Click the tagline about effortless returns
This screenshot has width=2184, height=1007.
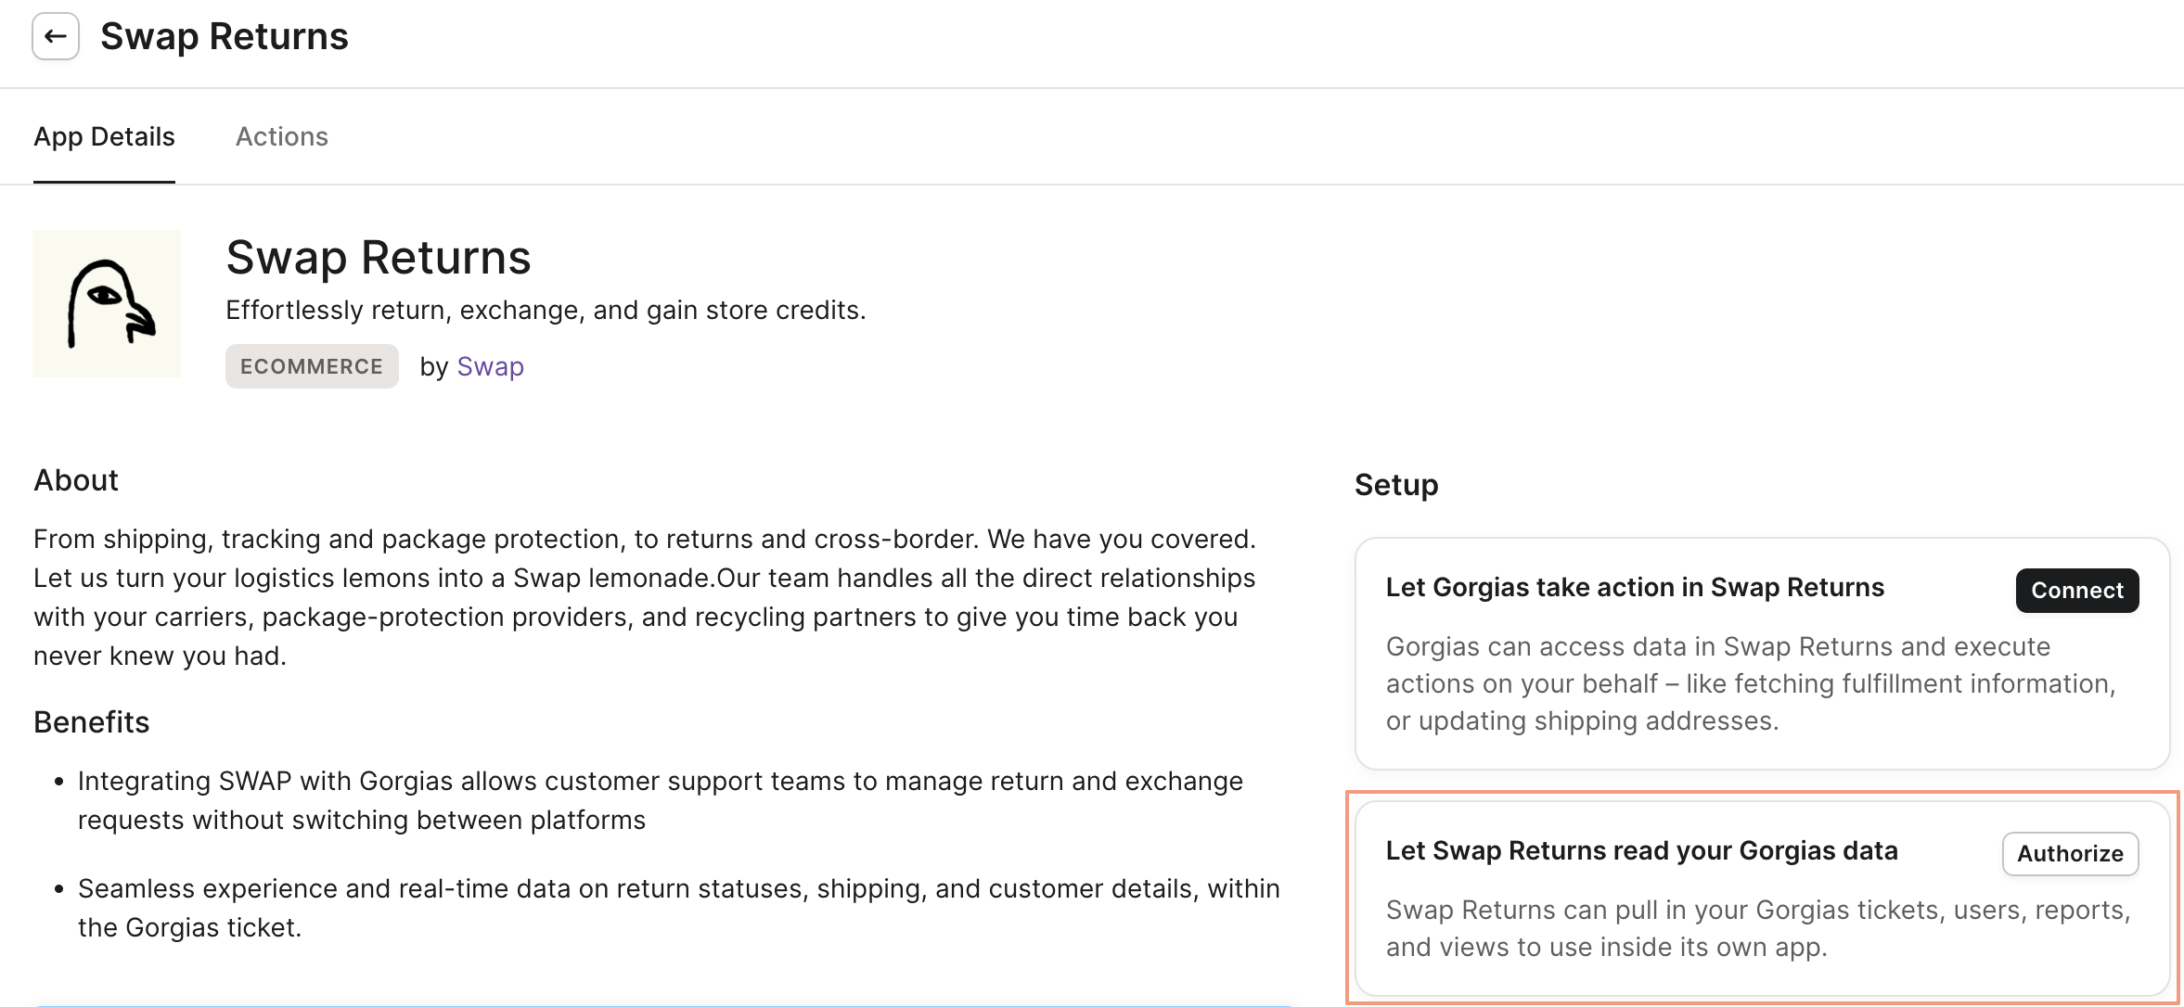[546, 311]
